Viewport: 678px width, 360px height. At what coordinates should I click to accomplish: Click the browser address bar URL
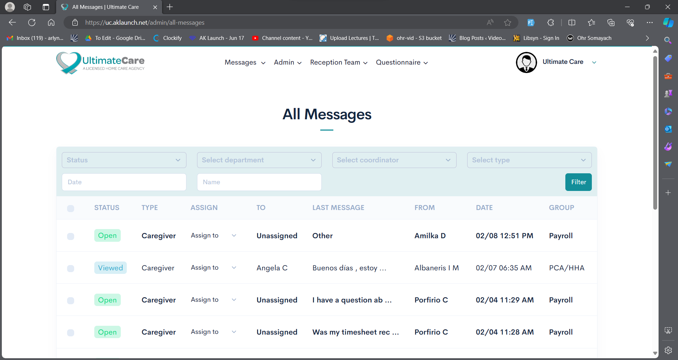click(145, 23)
